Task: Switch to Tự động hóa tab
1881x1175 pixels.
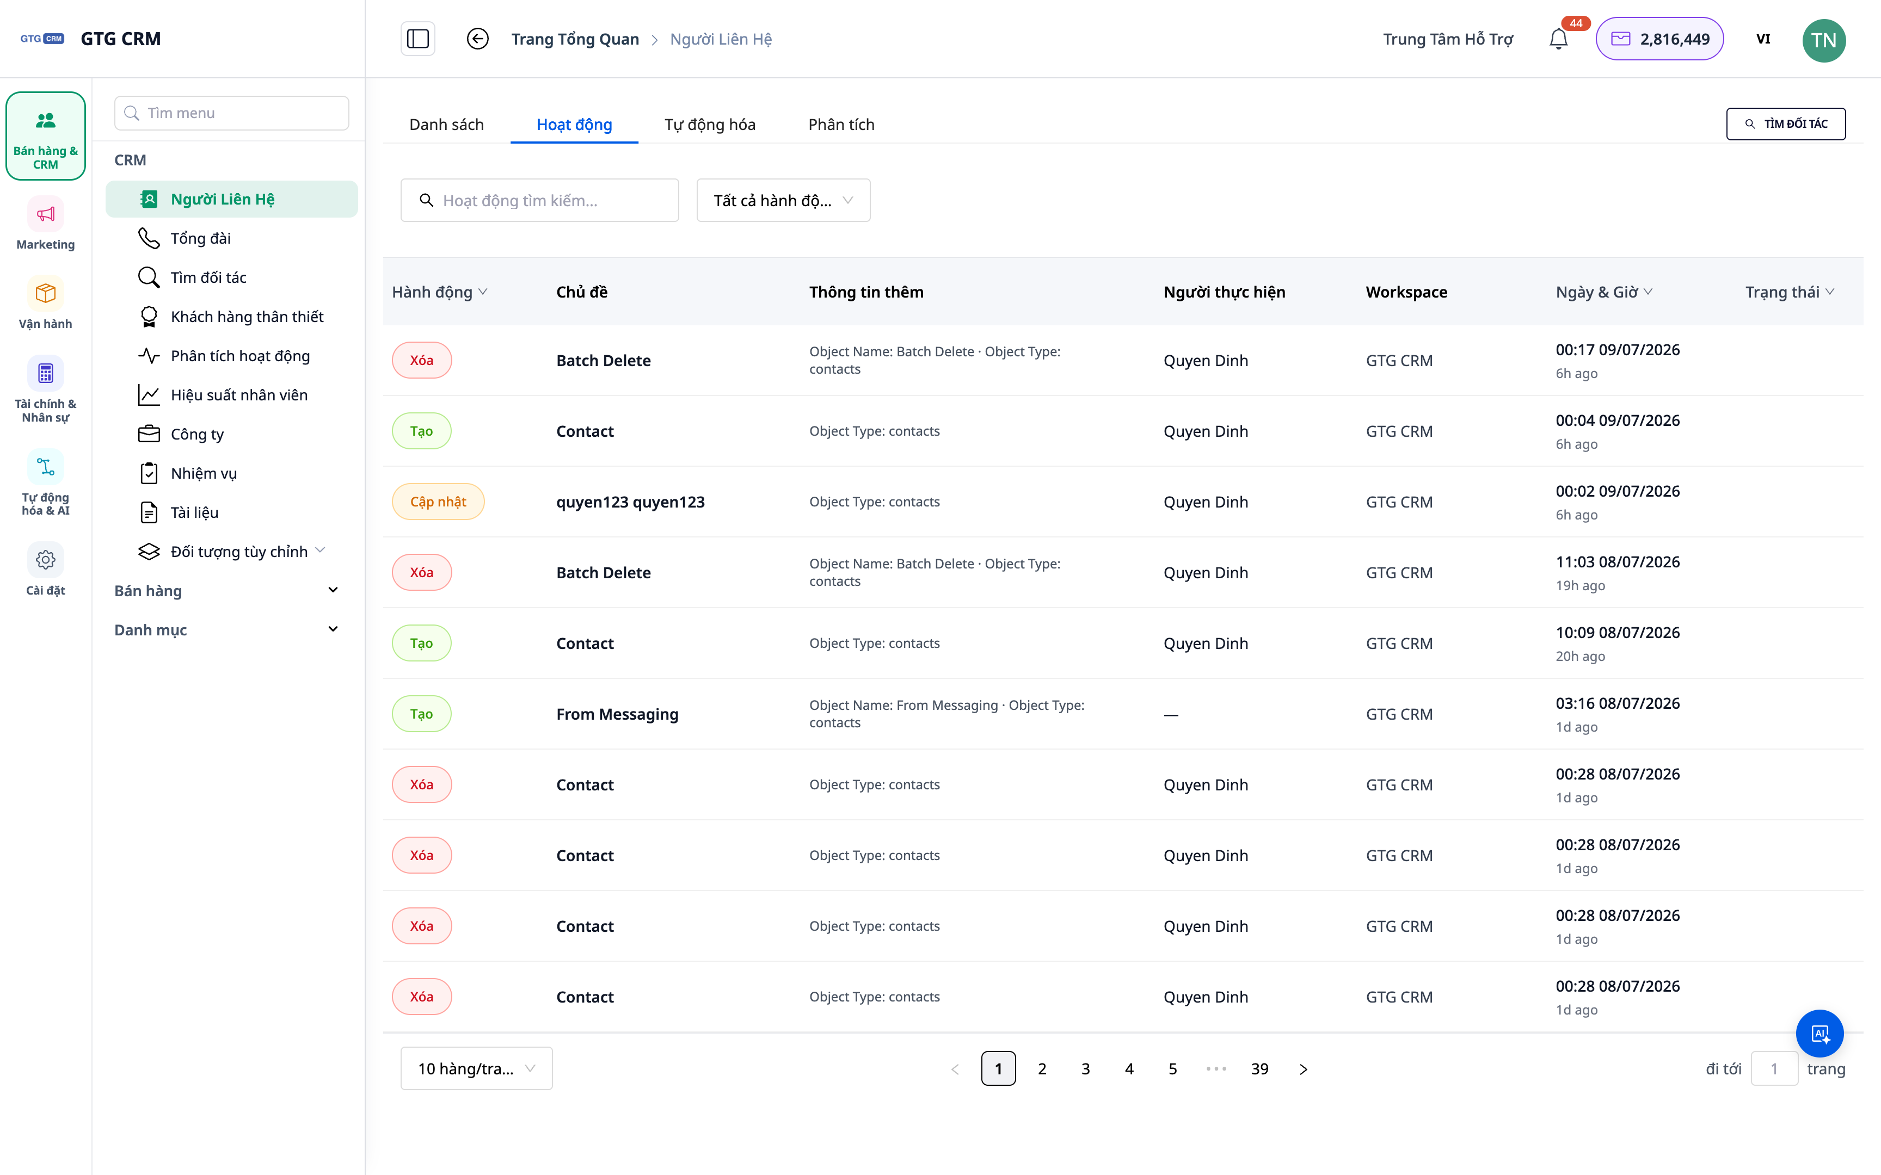Action: (709, 125)
